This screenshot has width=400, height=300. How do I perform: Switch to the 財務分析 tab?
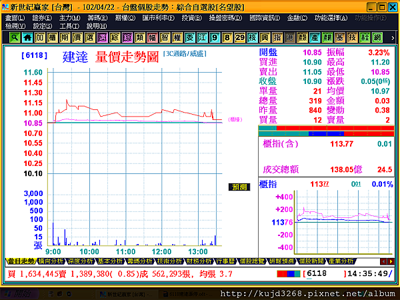[x=199, y=261]
